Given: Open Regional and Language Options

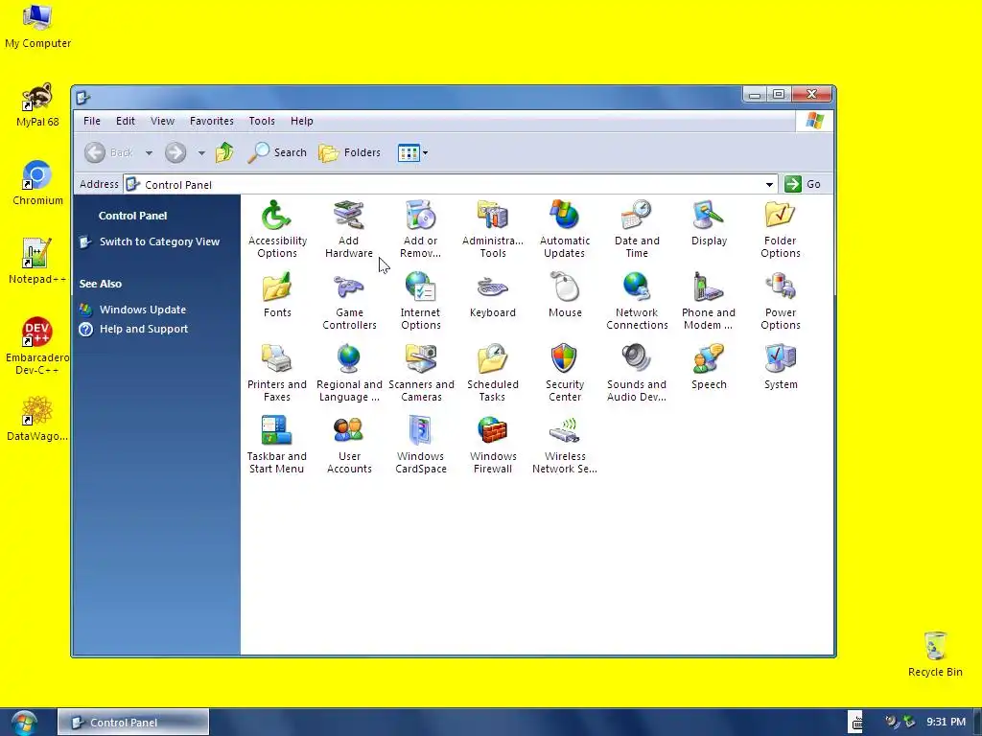Looking at the screenshot, I should (x=349, y=373).
